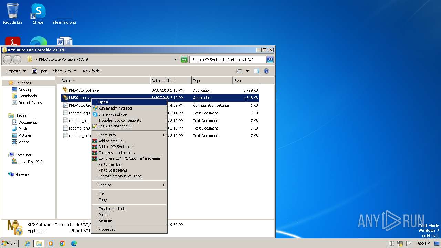Click the Start button

10,244
